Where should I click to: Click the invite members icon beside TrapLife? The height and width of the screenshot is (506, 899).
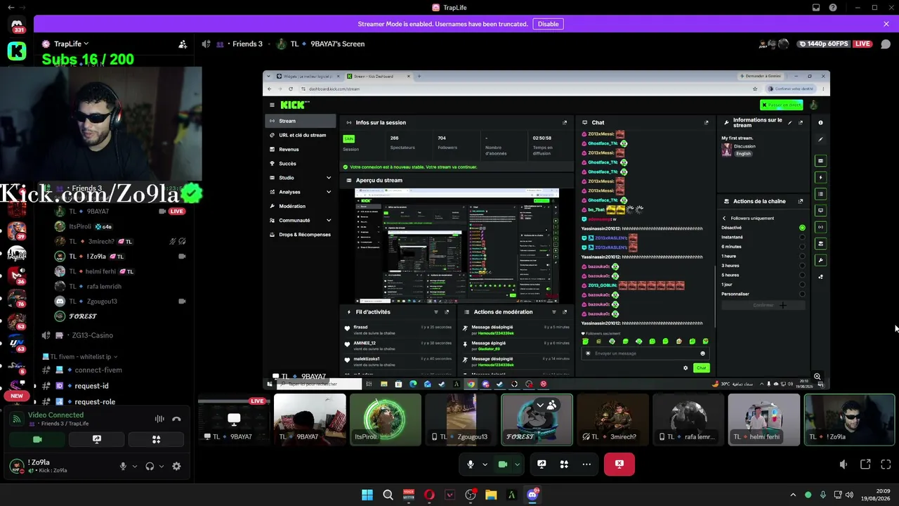183,44
